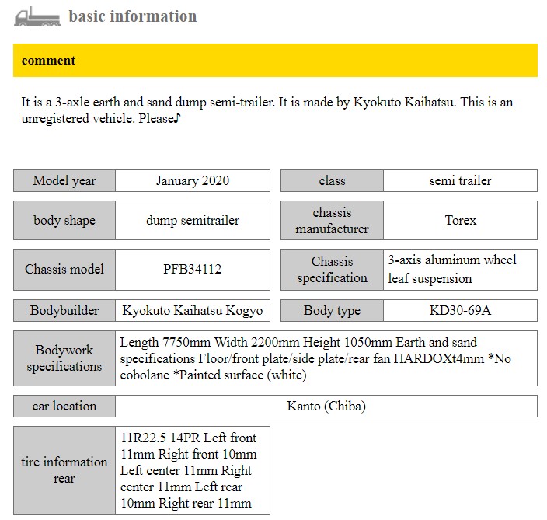The image size is (547, 520).
Task: Click the 'body shape' label cell
Action: point(64,220)
